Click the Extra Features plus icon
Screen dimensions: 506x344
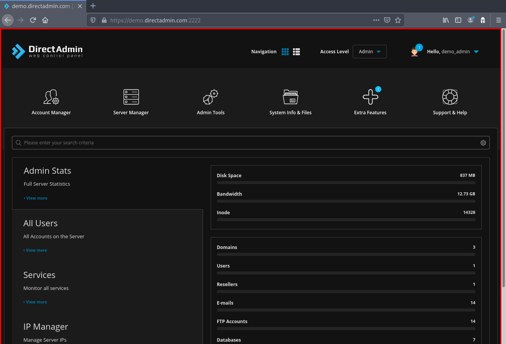coord(370,97)
